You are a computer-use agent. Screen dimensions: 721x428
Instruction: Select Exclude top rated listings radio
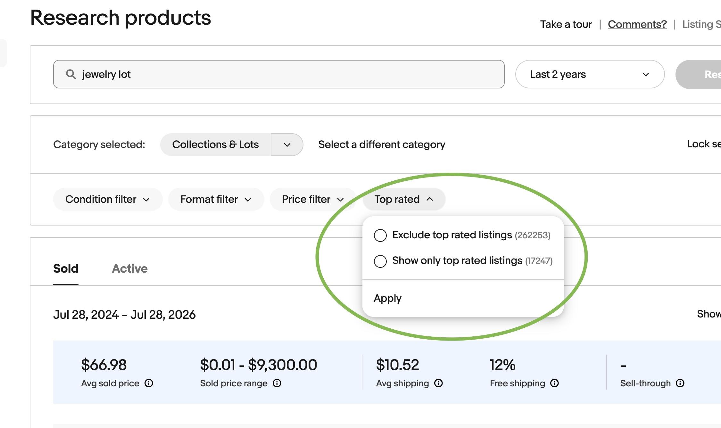click(x=380, y=235)
